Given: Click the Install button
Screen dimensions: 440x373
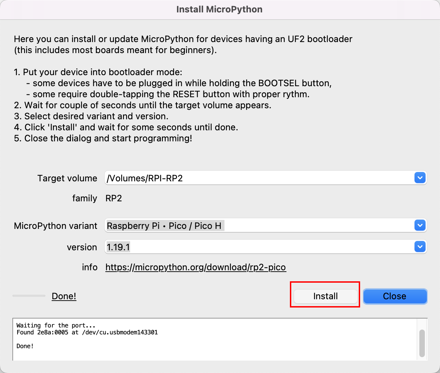Looking at the screenshot, I should tap(325, 296).
